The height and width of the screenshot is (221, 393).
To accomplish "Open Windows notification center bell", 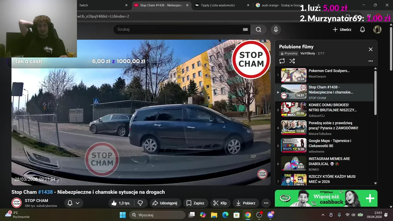I will (x=386, y=215).
